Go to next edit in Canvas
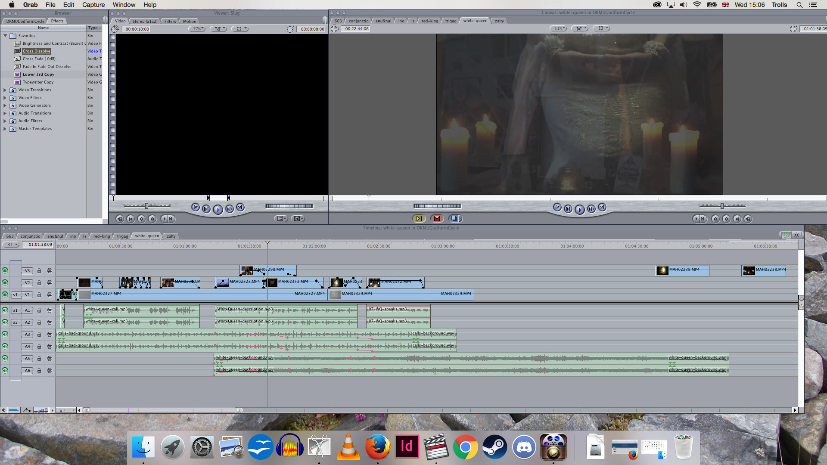The width and height of the screenshot is (827, 465). (x=602, y=208)
